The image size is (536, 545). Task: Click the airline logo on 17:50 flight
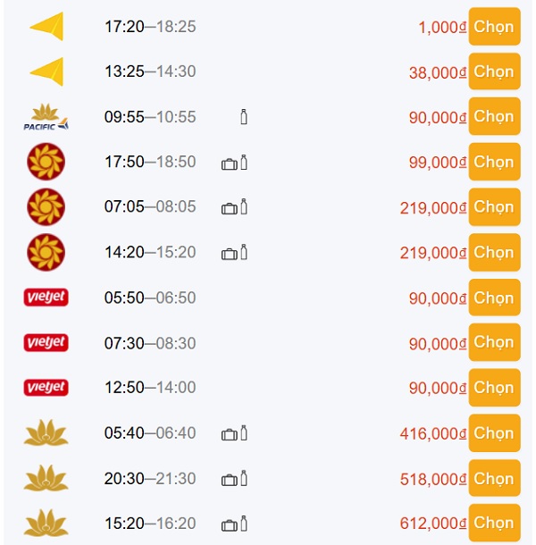[46, 162]
